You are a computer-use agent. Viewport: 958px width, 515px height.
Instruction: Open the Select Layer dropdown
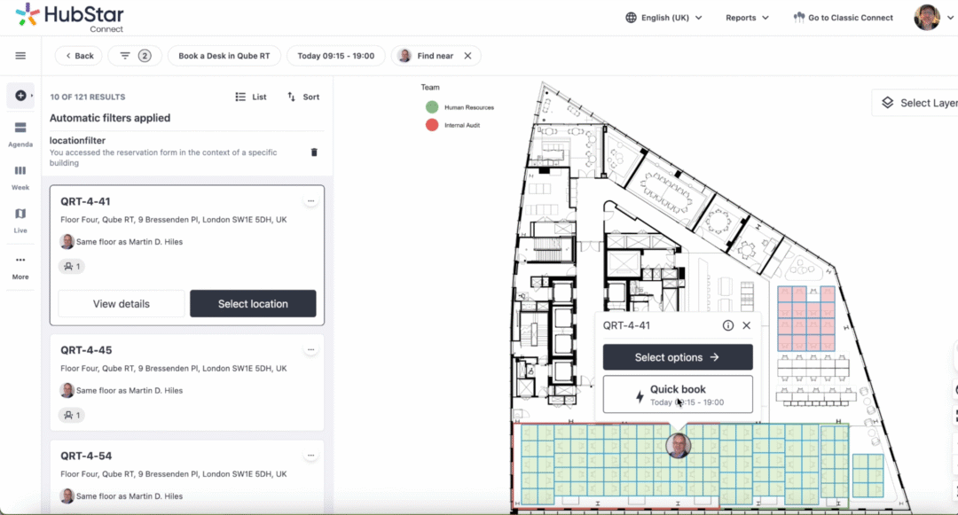pyautogui.click(x=915, y=103)
